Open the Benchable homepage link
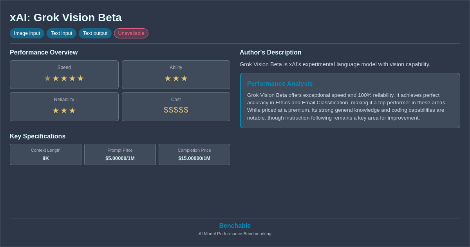The image size is (470, 247). click(x=235, y=225)
